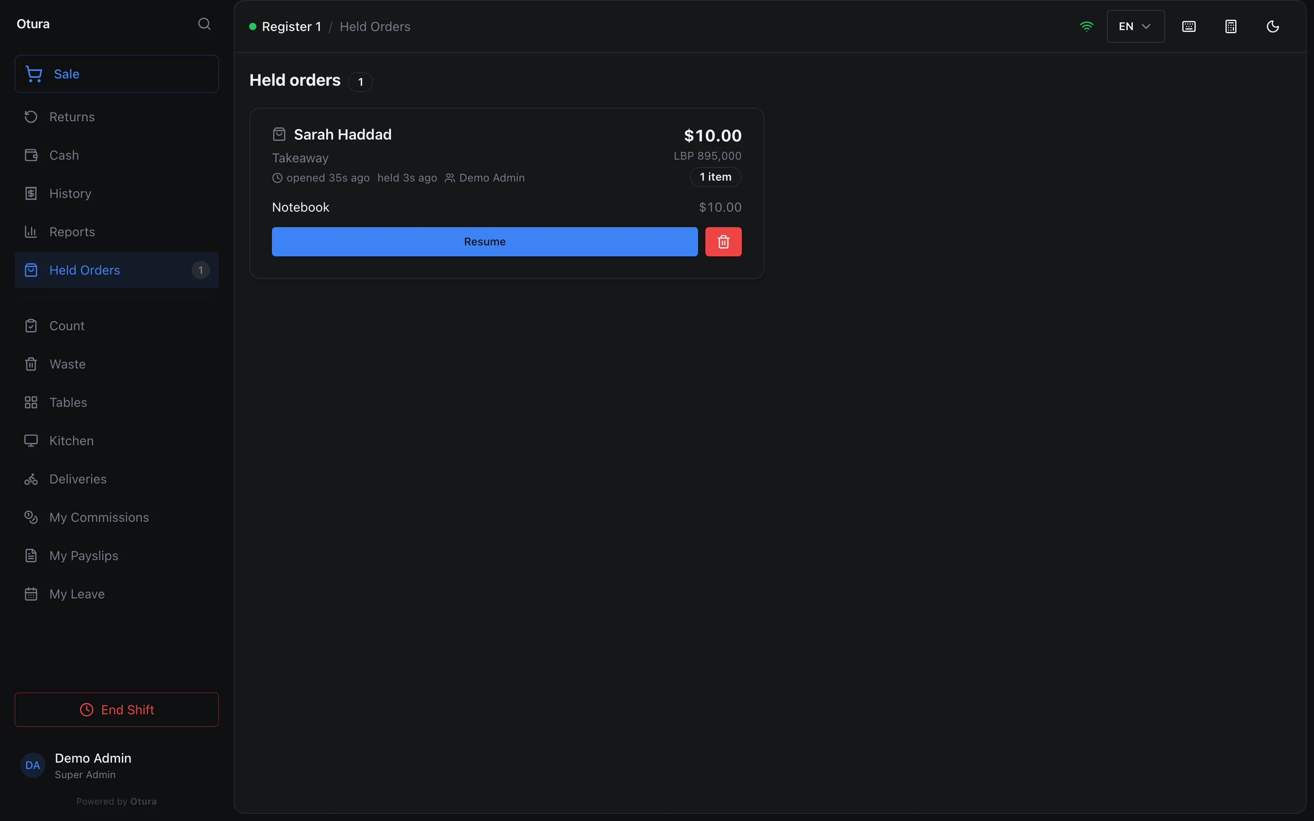Open the Deliveries page

click(x=117, y=479)
